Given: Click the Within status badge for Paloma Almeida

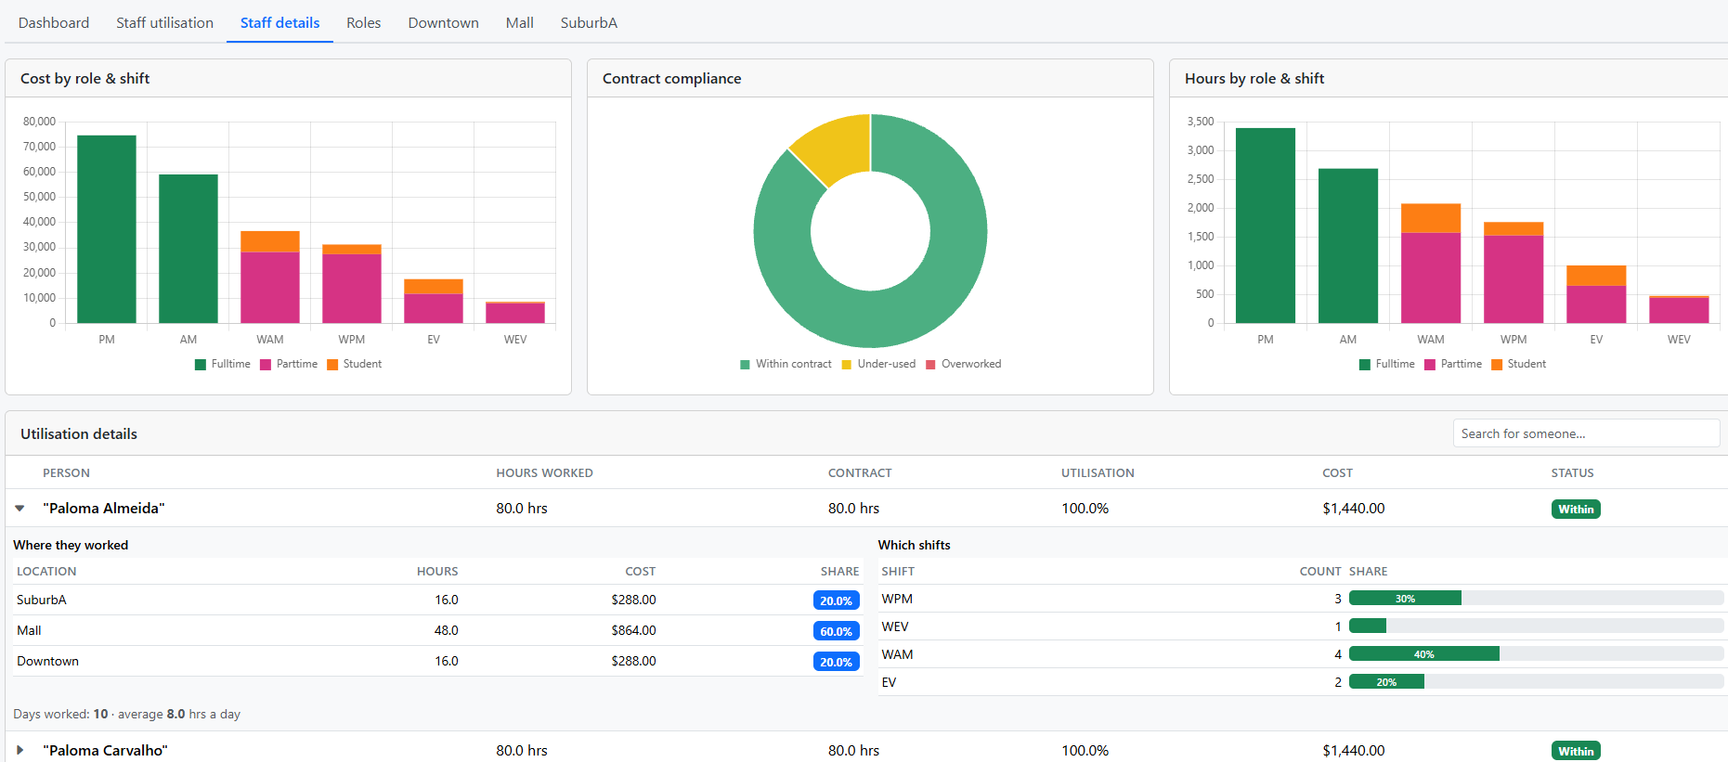Looking at the screenshot, I should point(1576,509).
